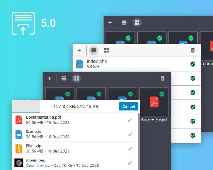Viewport: 213px width, 170px height.
Task: Click trash clear icon in middle dark window
Action: [x=163, y=78]
